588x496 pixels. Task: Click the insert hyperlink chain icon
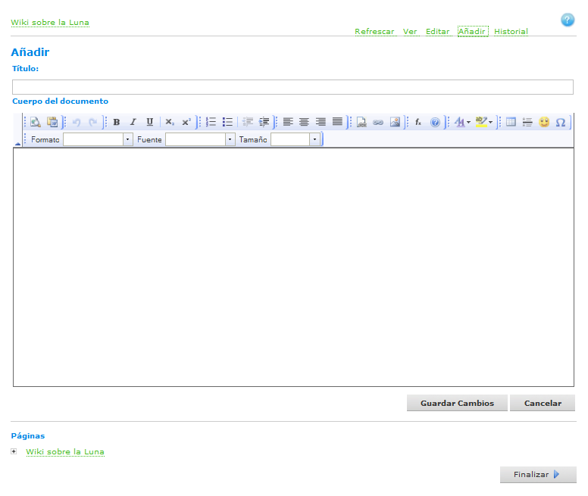coord(378,122)
